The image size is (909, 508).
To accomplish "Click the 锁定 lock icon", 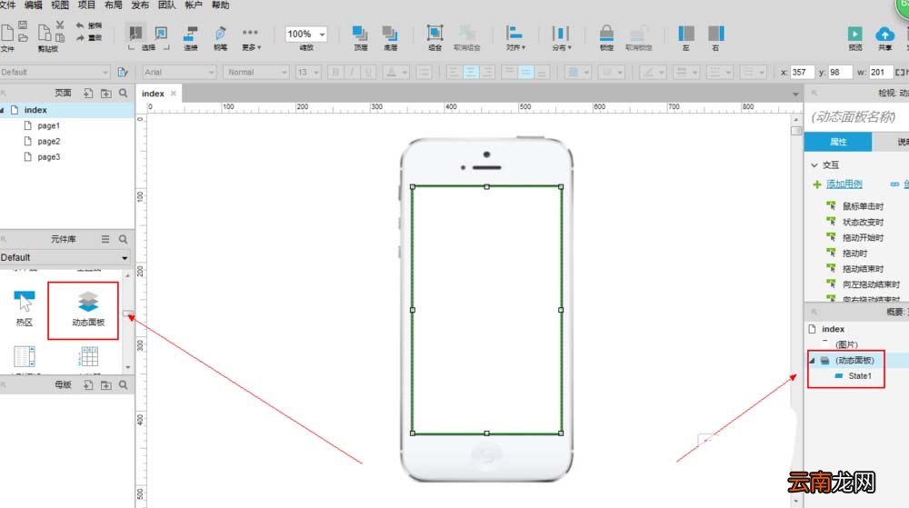I will click(606, 33).
